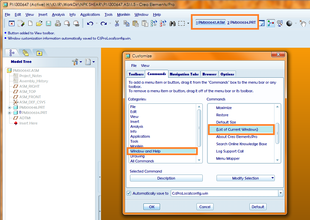
Task: Click Commands list scroll up arrow
Action: 277,107
